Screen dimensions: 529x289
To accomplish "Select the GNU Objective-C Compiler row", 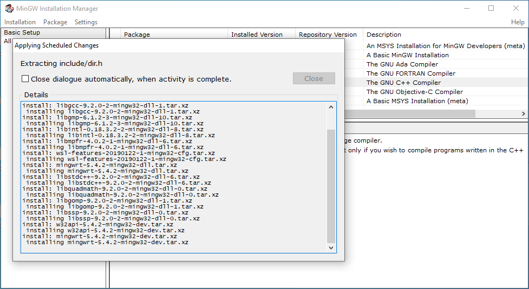I will click(415, 91).
